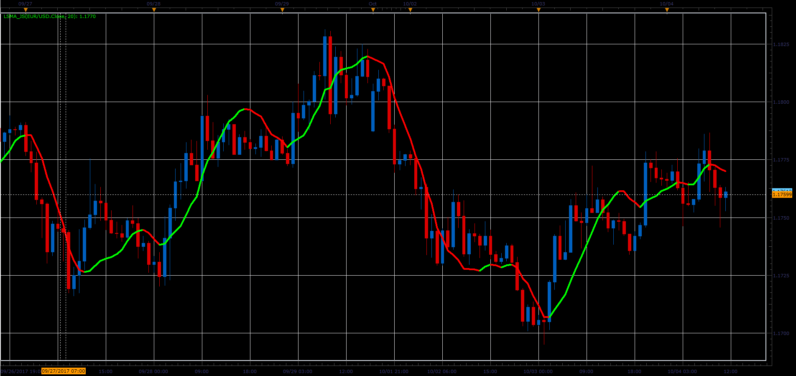Click the 09/28 00:00 time axis label
The image size is (796, 376).
pyautogui.click(x=153, y=371)
